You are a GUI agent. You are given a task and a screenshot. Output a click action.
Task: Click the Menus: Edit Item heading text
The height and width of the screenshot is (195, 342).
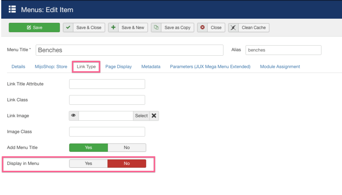tap(47, 10)
